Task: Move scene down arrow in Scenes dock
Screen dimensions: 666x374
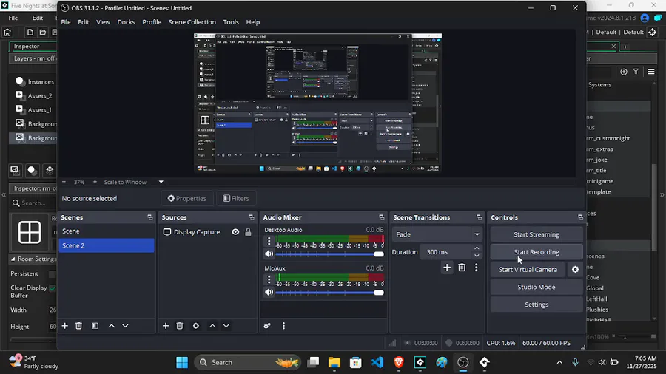Action: pyautogui.click(x=125, y=326)
